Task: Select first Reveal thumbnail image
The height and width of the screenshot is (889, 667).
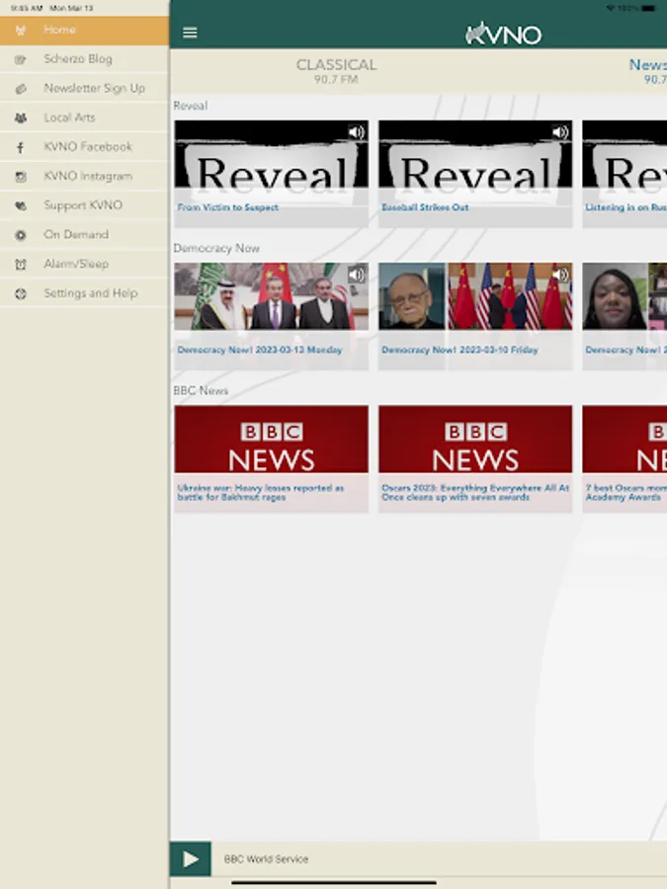Action: tap(271, 154)
